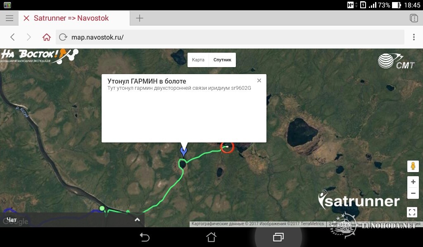
Task: Go back to previous page
Action: point(12,37)
